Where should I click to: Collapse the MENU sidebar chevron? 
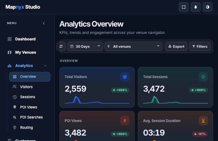(x=44, y=23)
